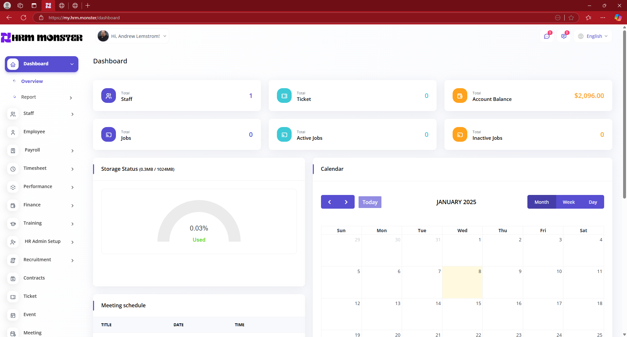Open the comments notification icon

[x=564, y=36]
